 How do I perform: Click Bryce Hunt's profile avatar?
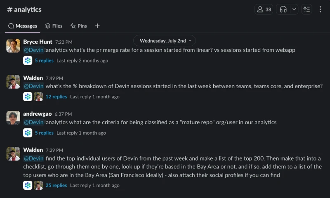[13, 46]
